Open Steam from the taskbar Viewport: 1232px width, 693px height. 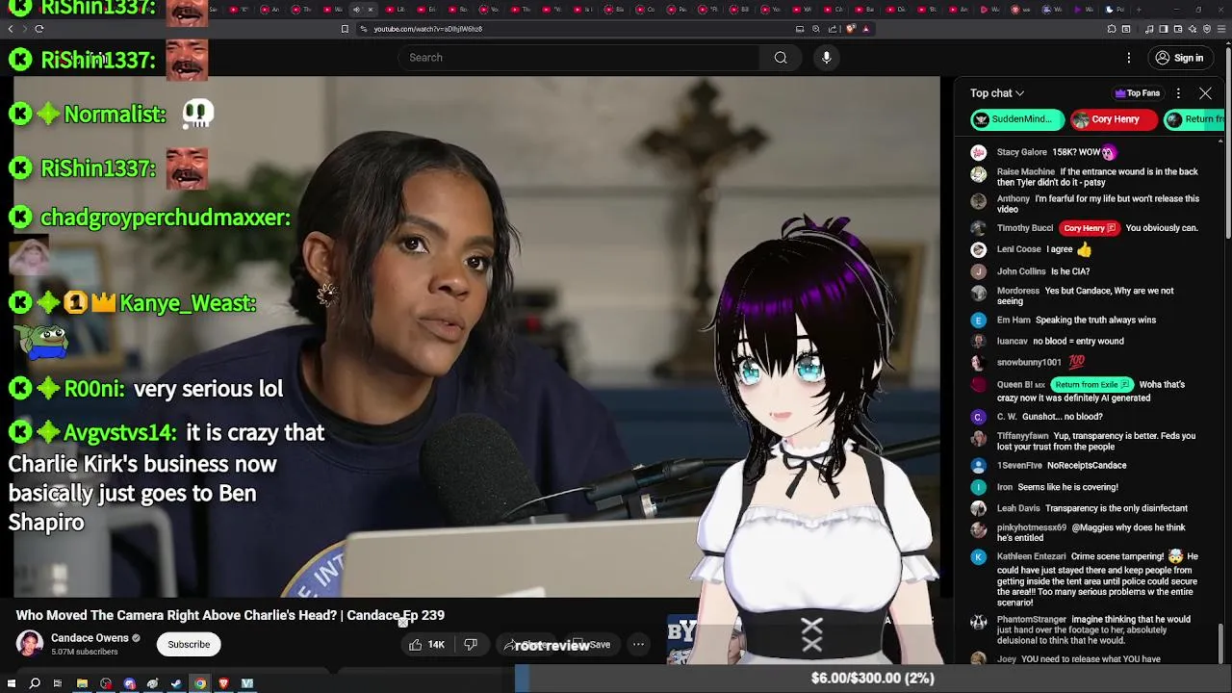[176, 683]
